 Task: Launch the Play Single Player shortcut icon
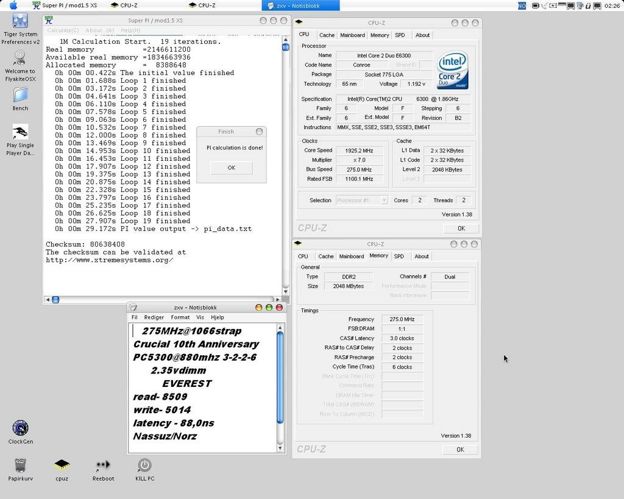click(20, 132)
